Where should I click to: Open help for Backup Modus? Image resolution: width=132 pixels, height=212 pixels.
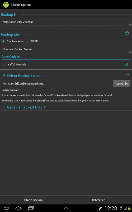tap(127, 33)
